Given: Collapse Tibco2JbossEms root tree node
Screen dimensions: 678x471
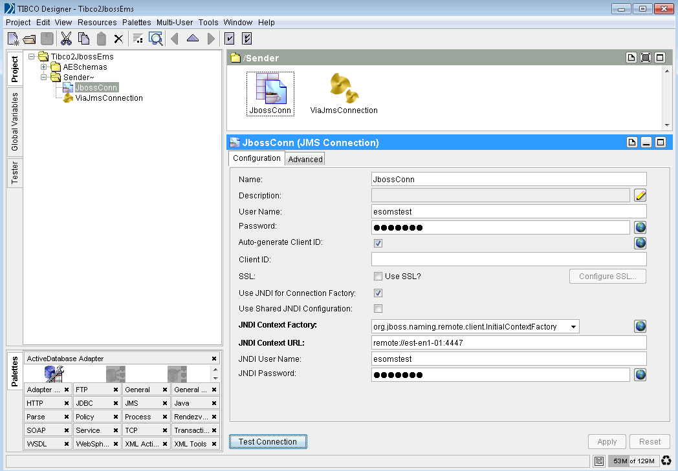Looking at the screenshot, I should tap(32, 57).
